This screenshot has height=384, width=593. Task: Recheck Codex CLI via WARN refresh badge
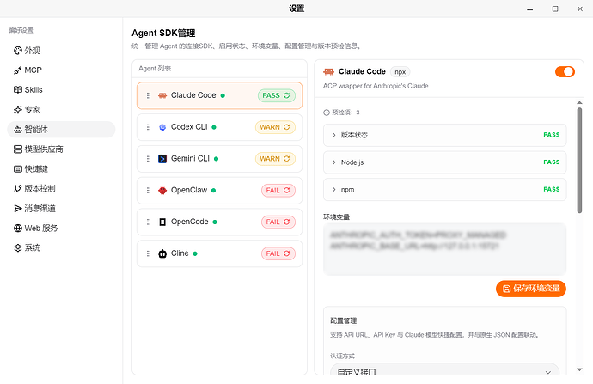[x=275, y=127]
